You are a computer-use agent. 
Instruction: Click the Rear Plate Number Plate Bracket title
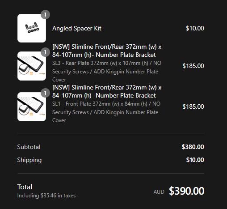point(107,51)
